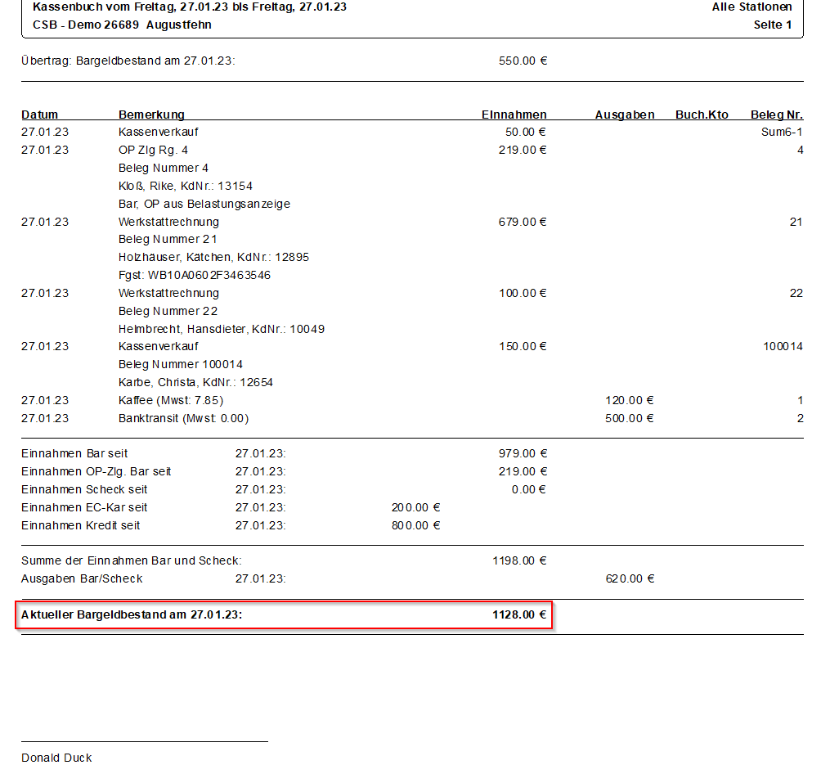Click 'Beleg Nummer 100014' line
The width and height of the screenshot is (821, 774).
click(x=181, y=364)
